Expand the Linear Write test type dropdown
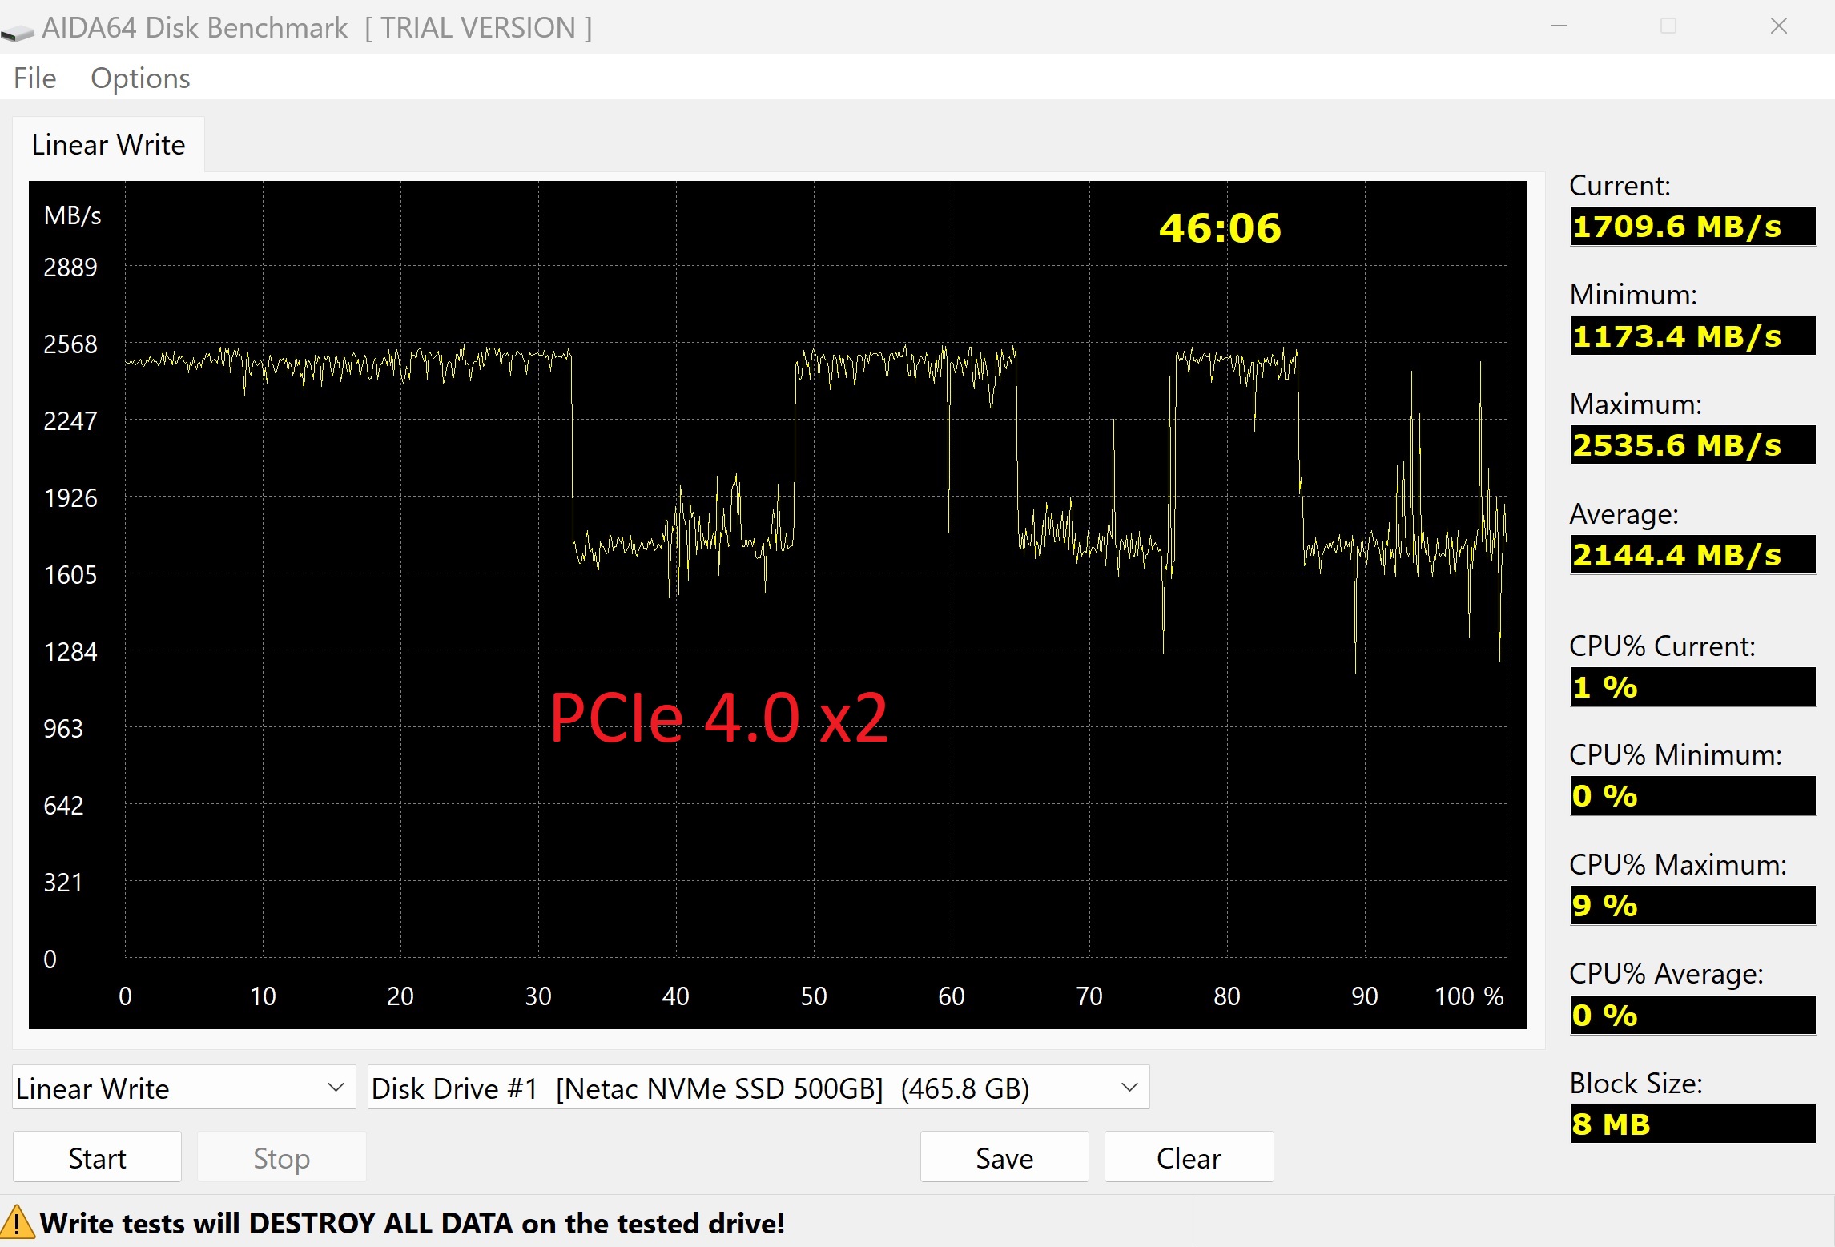This screenshot has height=1247, width=1835. pos(183,1088)
